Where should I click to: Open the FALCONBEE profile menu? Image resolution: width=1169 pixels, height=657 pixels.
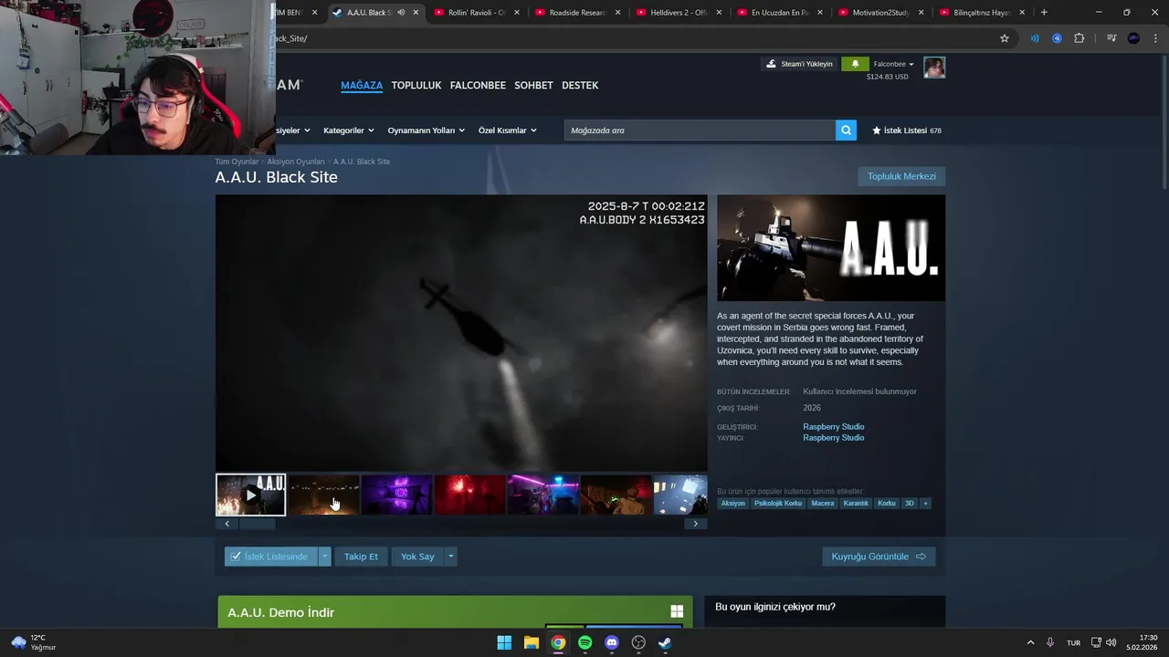click(478, 85)
